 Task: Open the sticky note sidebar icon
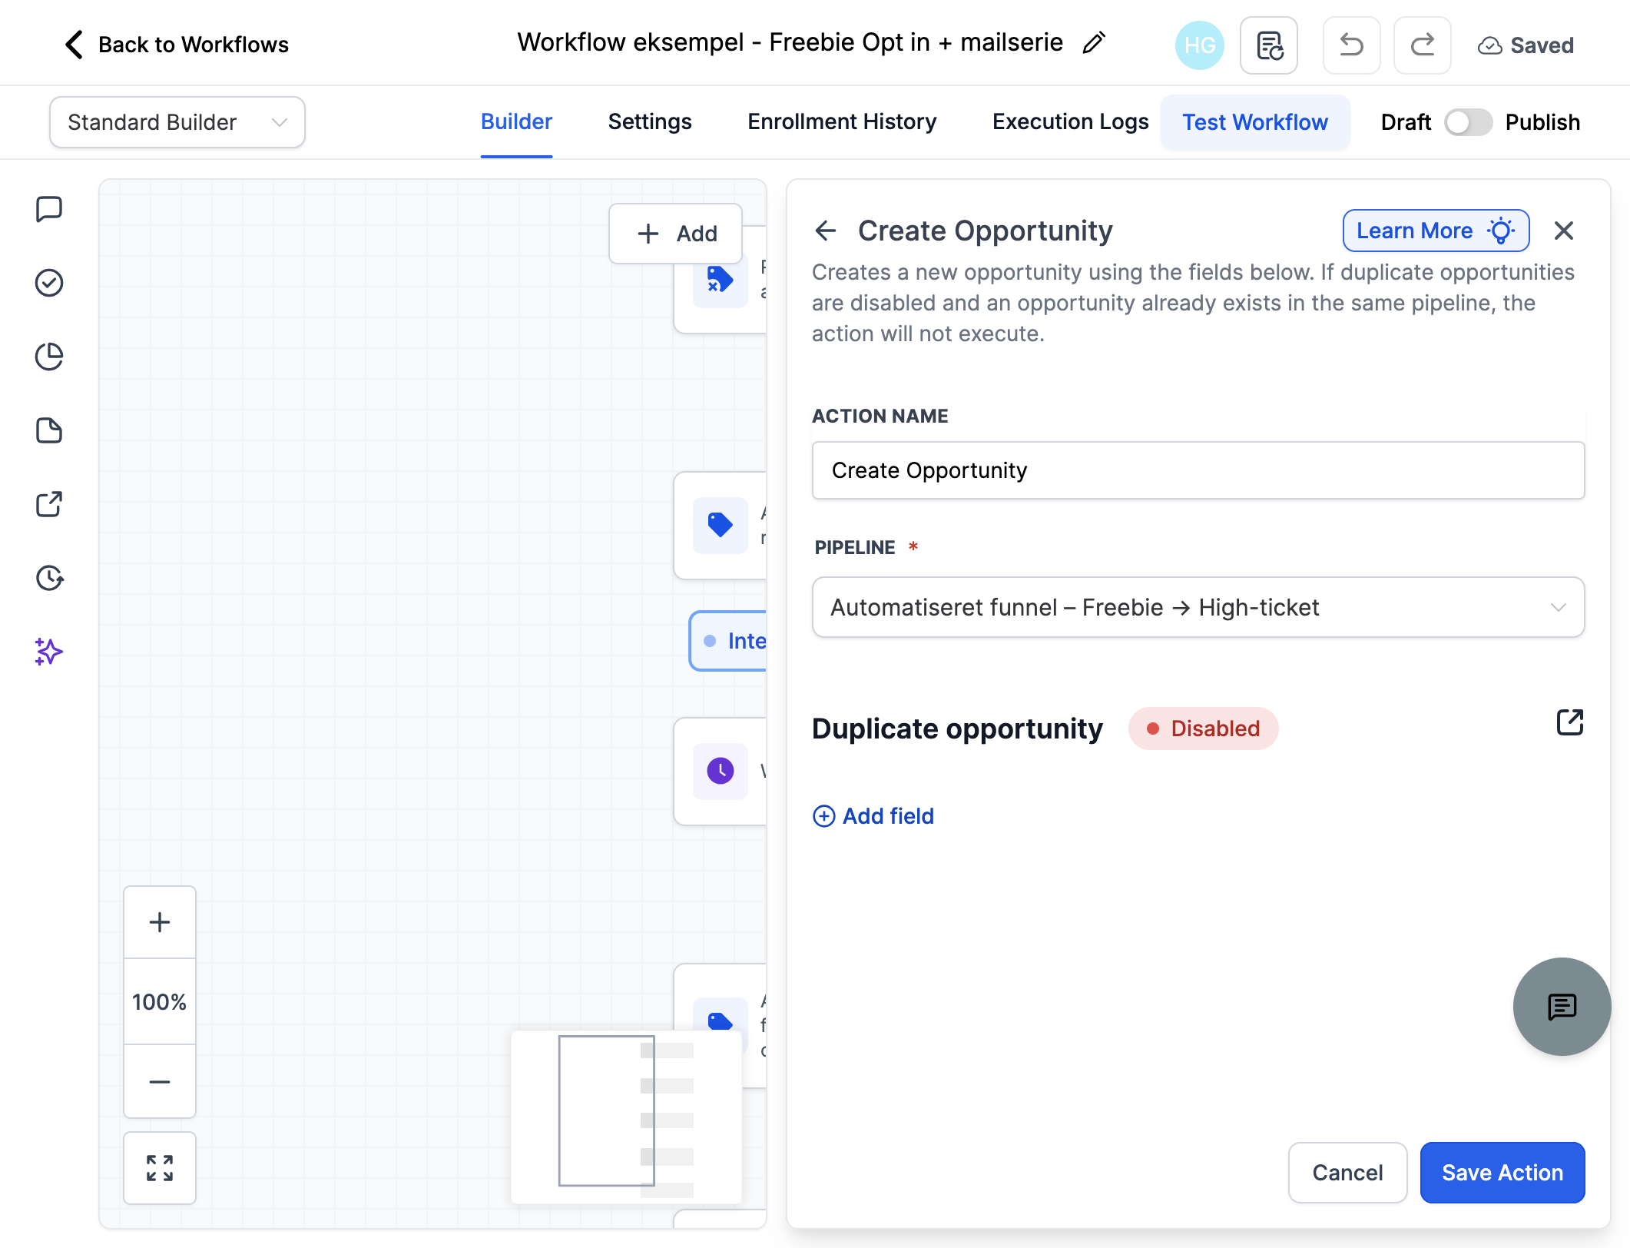pos(49,430)
